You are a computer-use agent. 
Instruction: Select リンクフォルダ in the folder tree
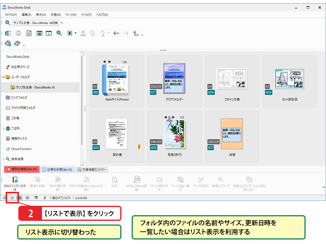tap(16, 98)
